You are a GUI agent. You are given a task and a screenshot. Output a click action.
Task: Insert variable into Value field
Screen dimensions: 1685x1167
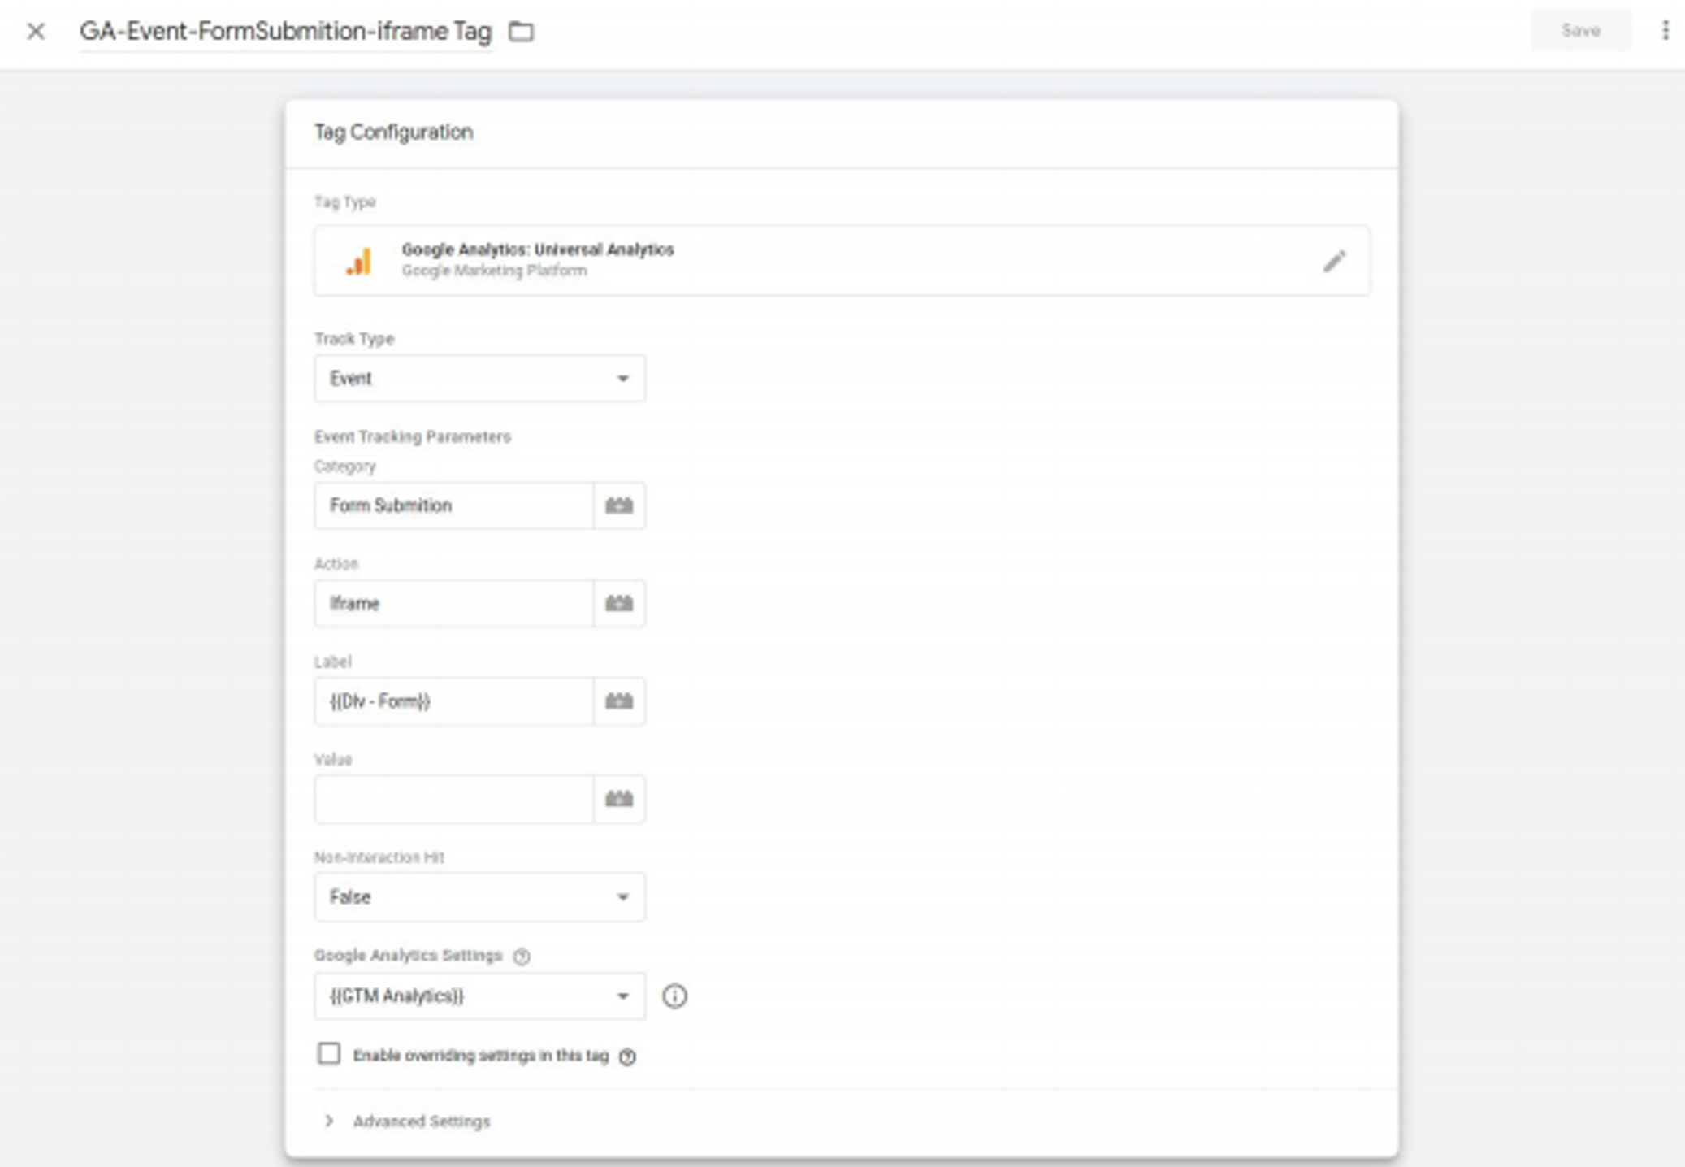point(619,799)
